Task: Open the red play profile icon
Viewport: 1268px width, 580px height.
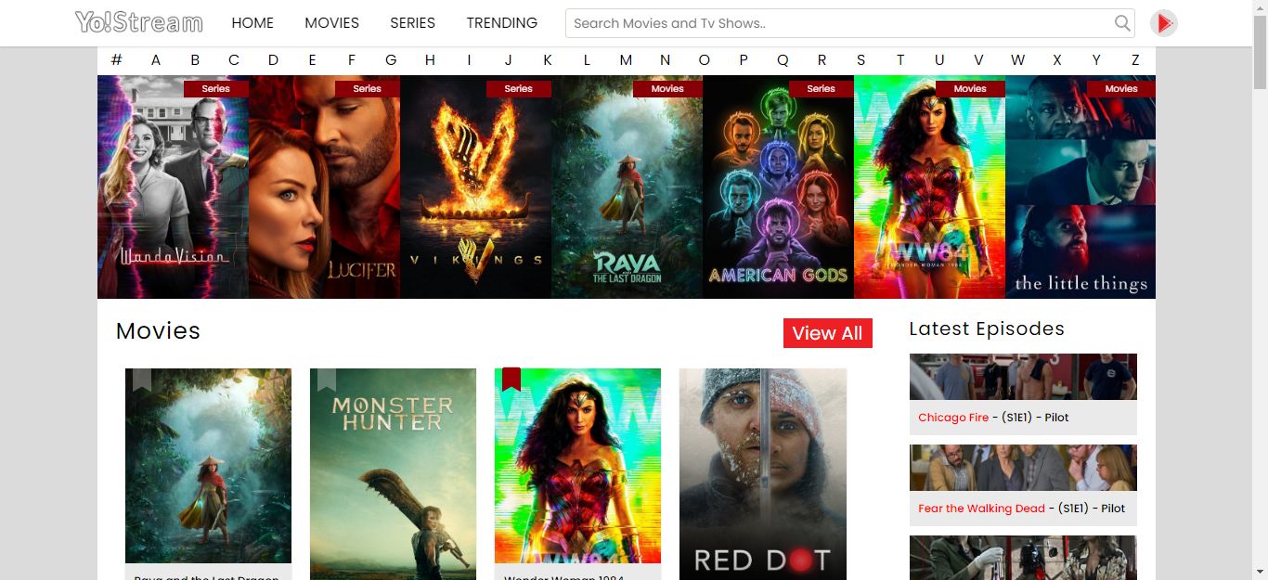Action: click(1164, 23)
